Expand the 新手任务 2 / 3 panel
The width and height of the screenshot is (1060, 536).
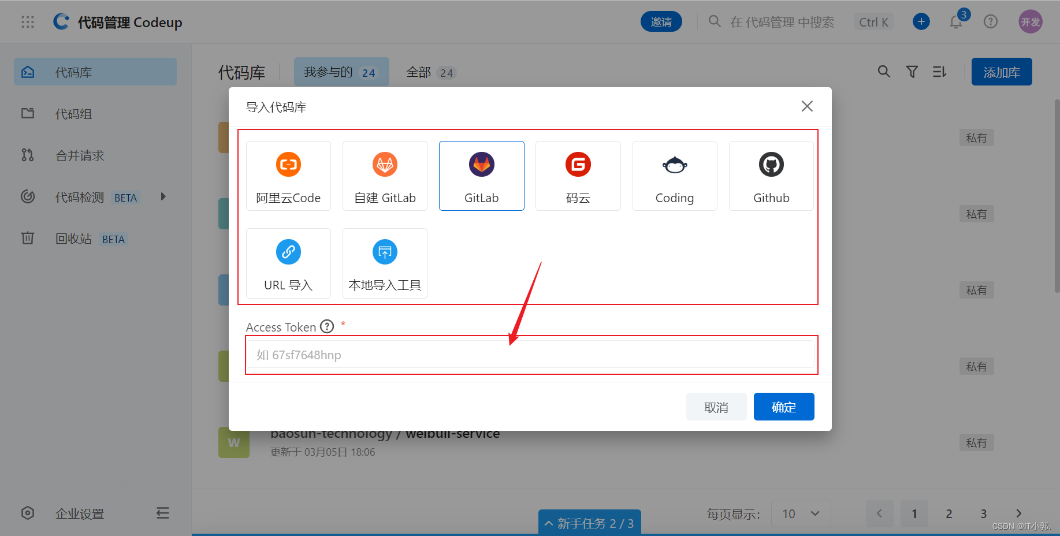tap(589, 523)
